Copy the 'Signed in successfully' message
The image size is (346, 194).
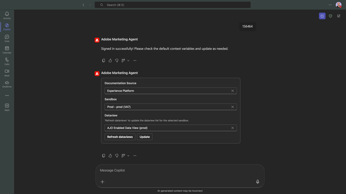click(x=103, y=60)
